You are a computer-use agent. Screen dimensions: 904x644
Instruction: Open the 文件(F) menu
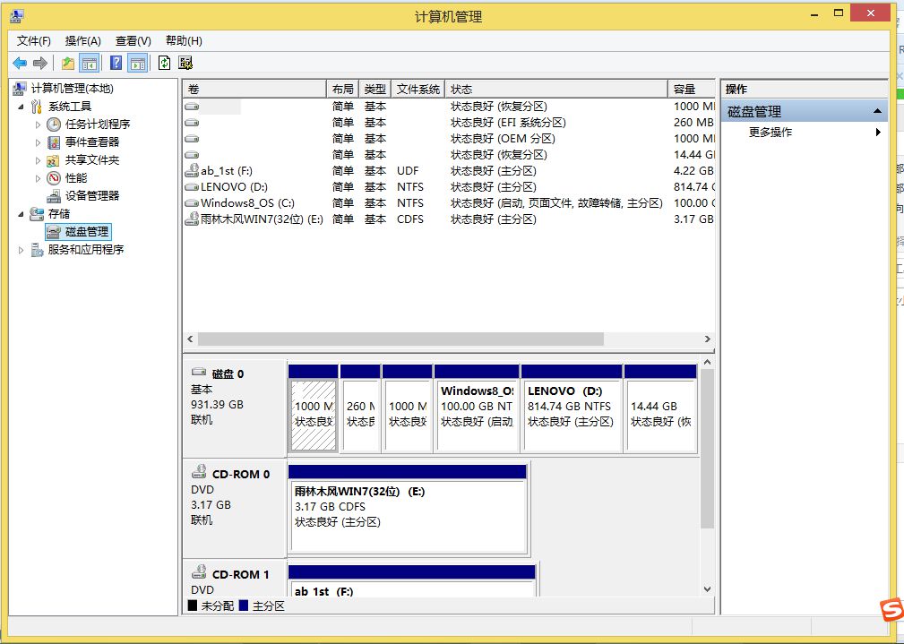pos(33,41)
